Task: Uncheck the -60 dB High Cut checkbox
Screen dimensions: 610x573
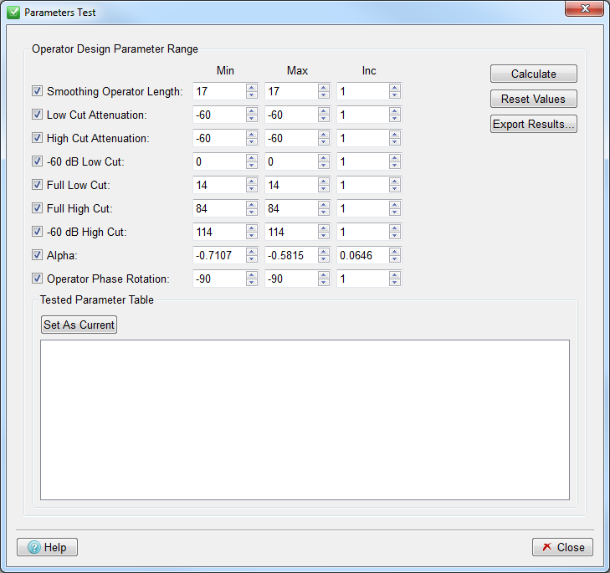Action: pos(37,232)
